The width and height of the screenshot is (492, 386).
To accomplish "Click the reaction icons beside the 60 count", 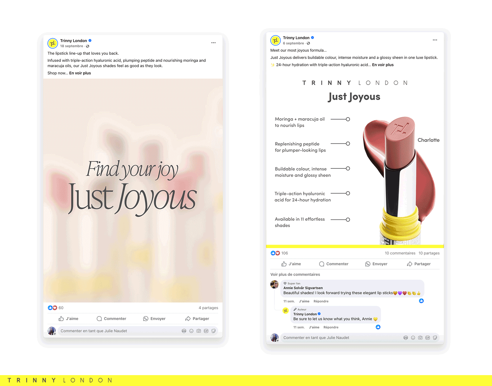I will tap(52, 308).
